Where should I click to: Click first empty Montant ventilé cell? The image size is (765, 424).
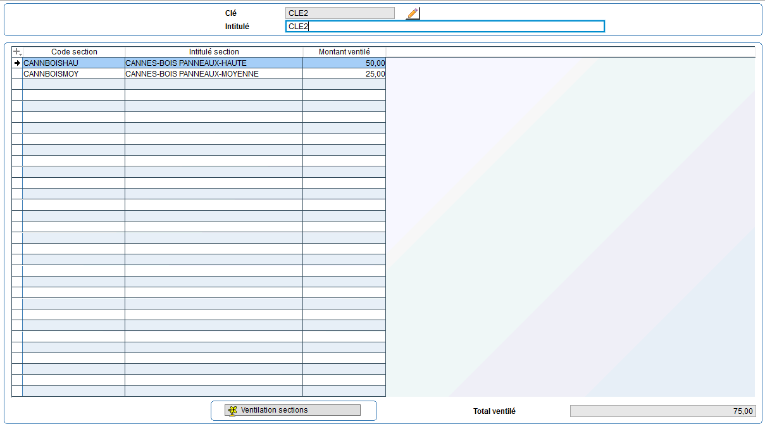pos(344,85)
